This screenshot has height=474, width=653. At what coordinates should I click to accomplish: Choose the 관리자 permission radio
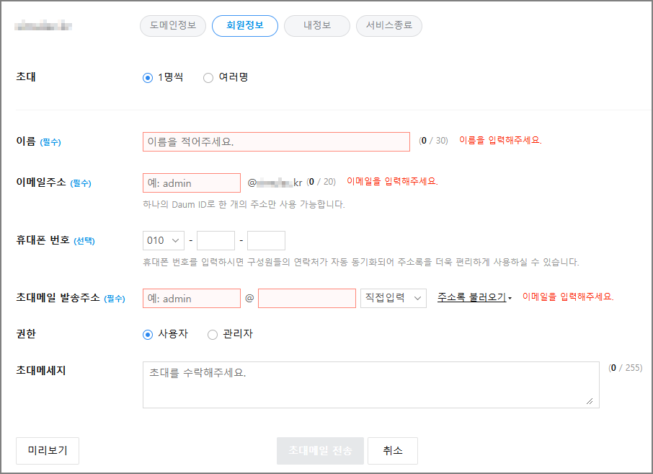pos(213,335)
